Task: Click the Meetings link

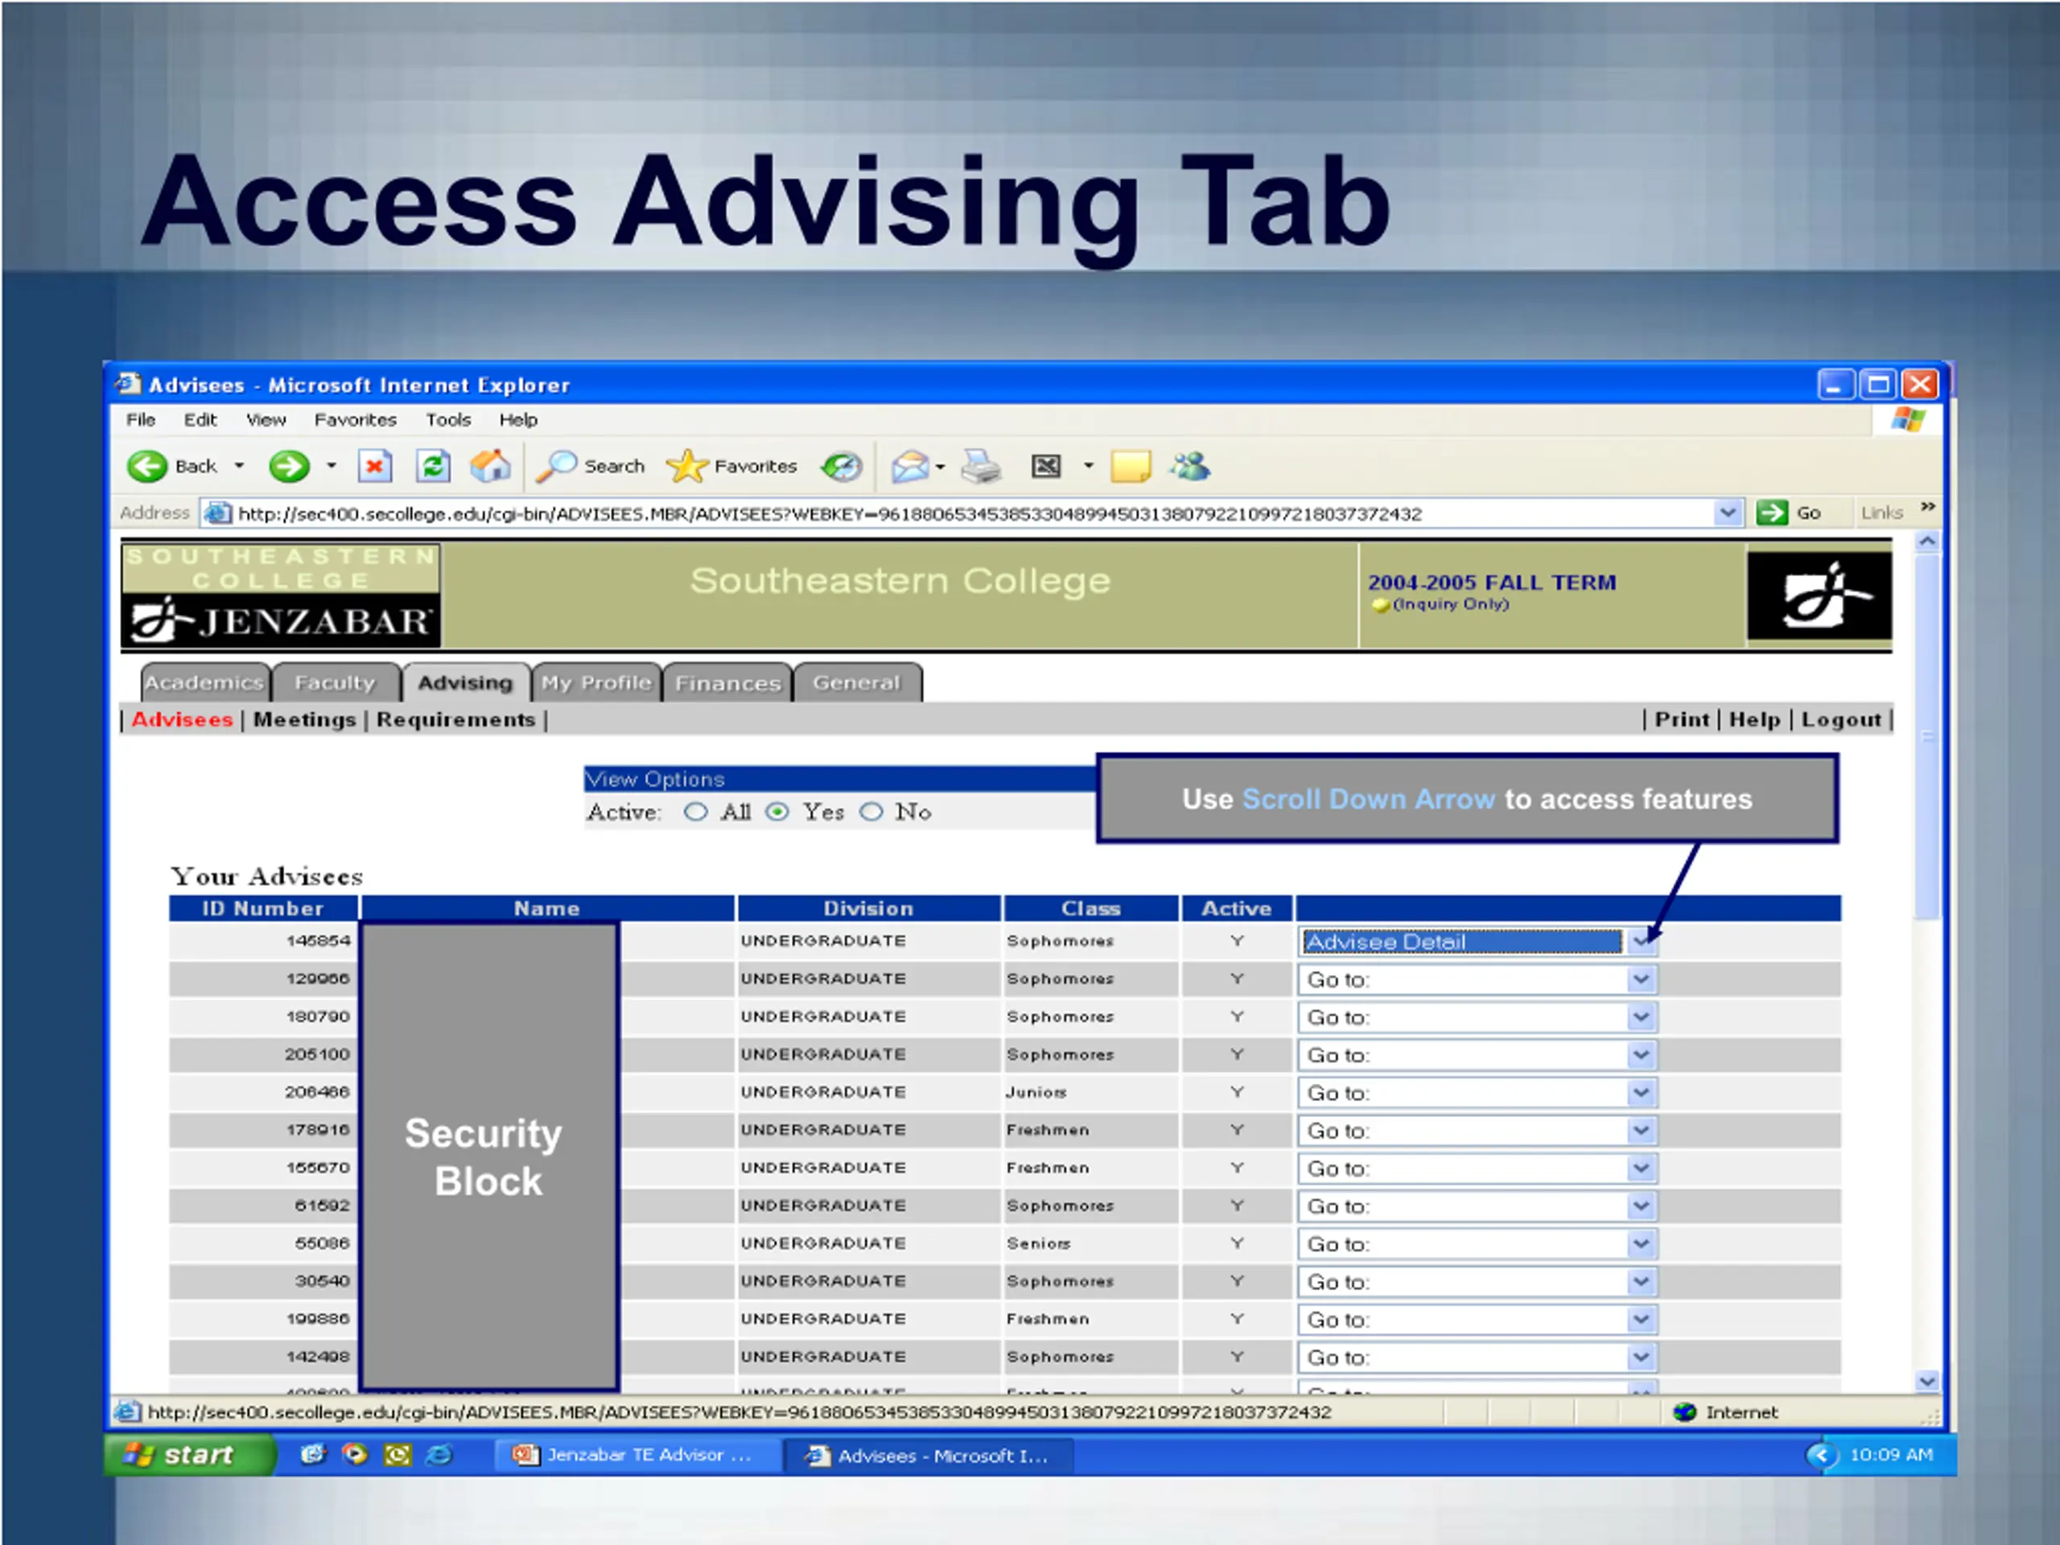Action: coord(304,720)
